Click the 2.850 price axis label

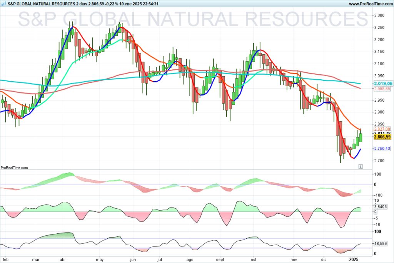(379, 124)
